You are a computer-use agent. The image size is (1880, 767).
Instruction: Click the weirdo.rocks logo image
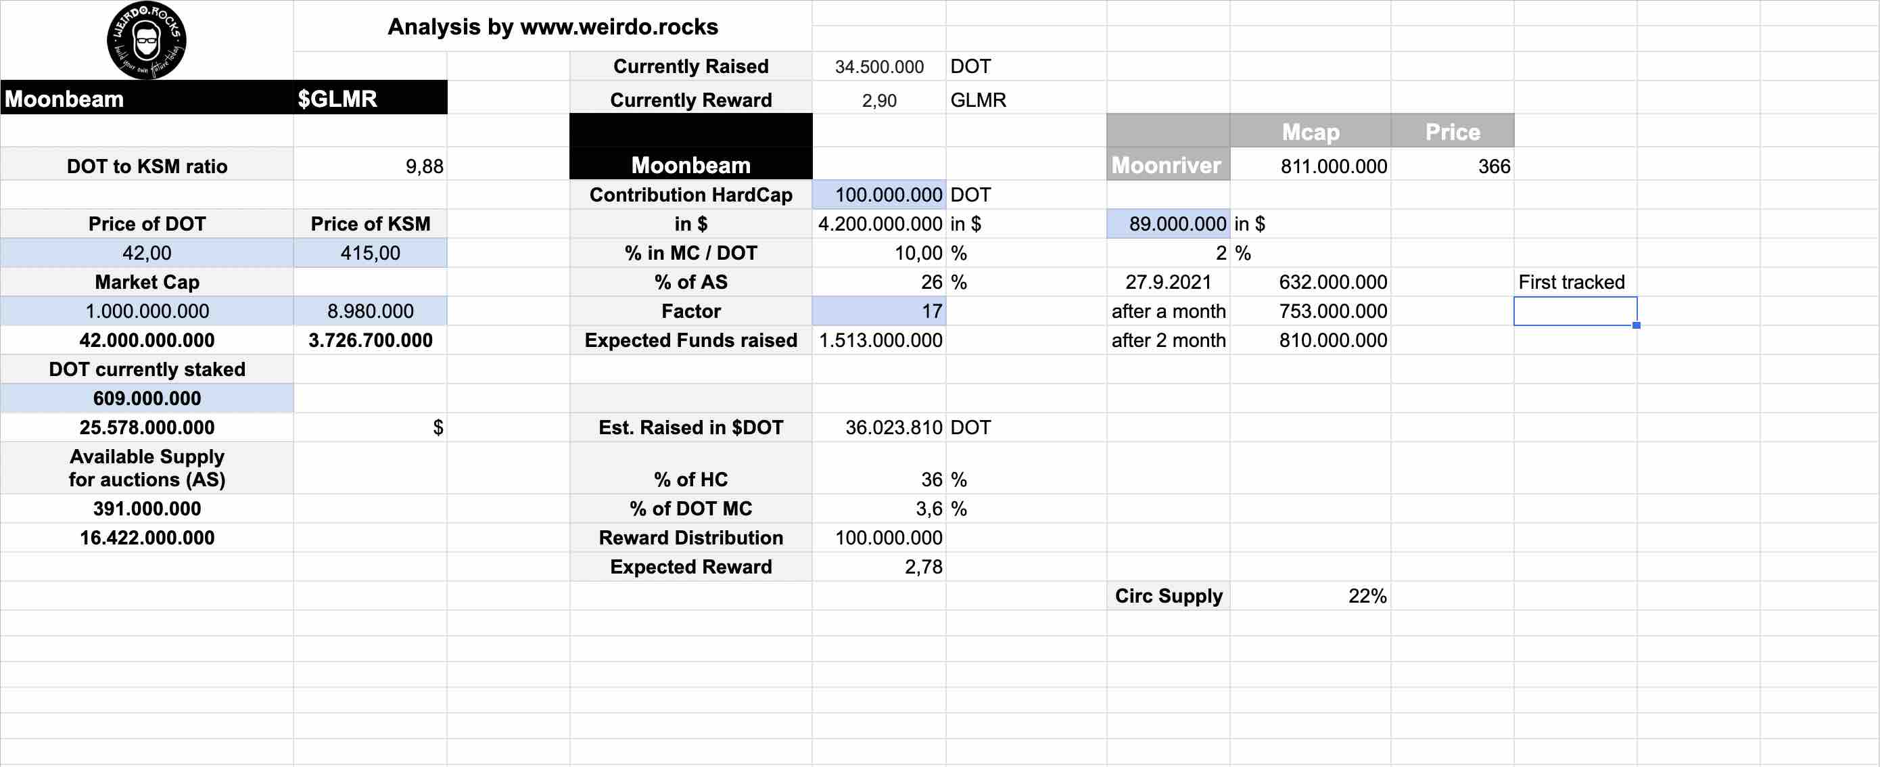tap(147, 40)
